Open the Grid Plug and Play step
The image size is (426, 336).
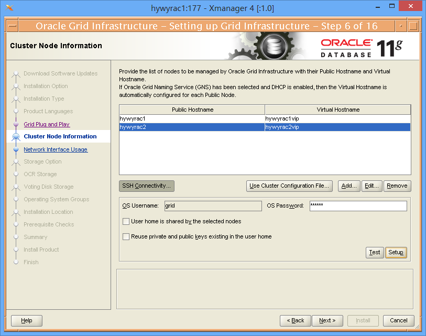point(47,124)
